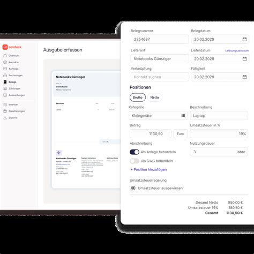Open the Übersicht home icon in sidebar
Image resolution: width=254 pixels, height=254 pixels.
(x=5, y=56)
